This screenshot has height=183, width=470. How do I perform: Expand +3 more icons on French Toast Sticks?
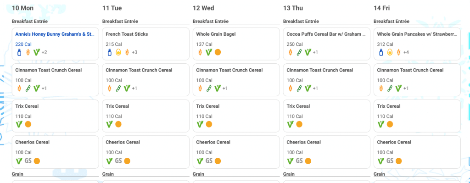134,52
